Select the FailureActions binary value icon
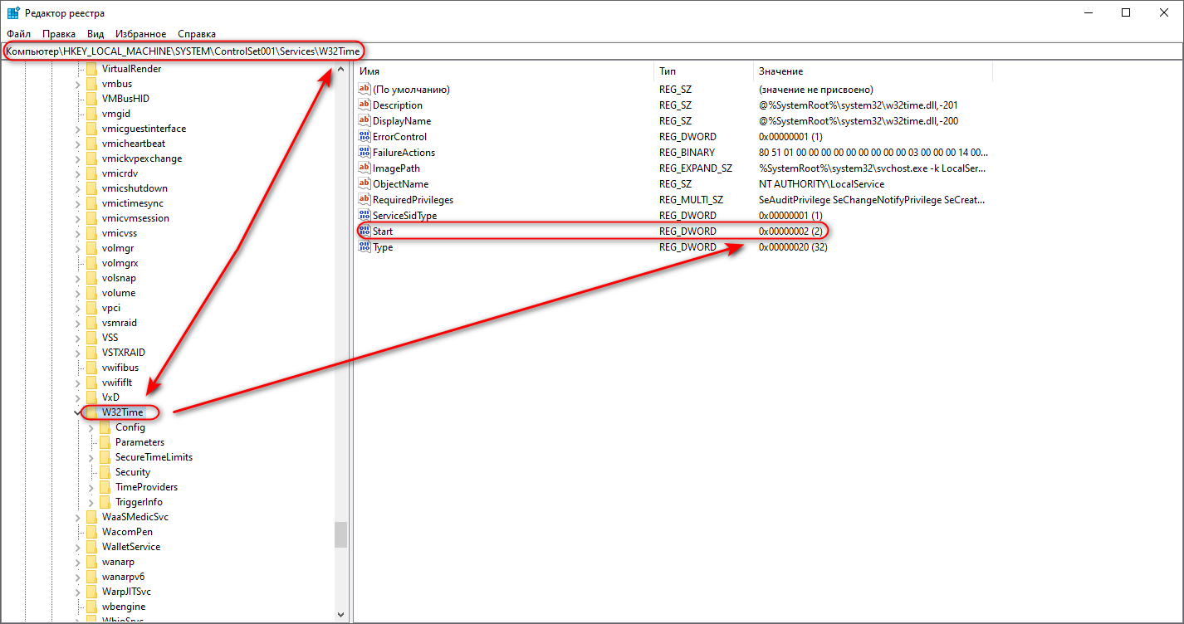Image resolution: width=1184 pixels, height=624 pixels. [364, 153]
